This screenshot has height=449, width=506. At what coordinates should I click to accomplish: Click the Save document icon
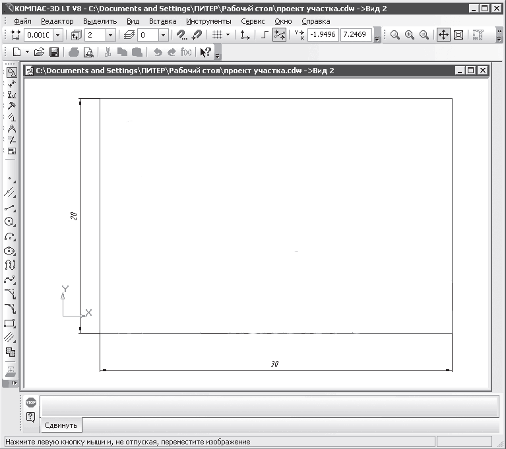pos(54,51)
